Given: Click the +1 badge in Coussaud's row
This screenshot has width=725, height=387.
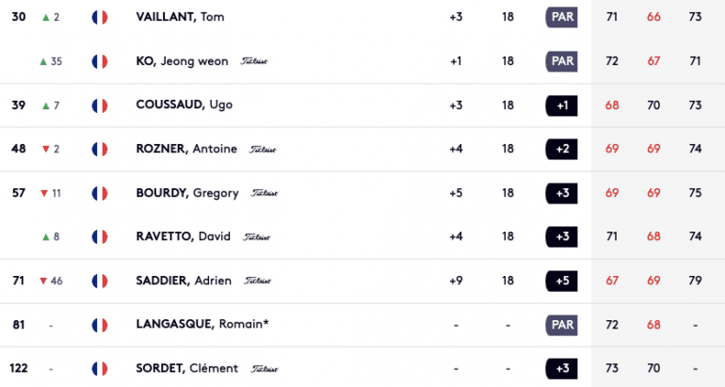Looking at the screenshot, I should [562, 105].
